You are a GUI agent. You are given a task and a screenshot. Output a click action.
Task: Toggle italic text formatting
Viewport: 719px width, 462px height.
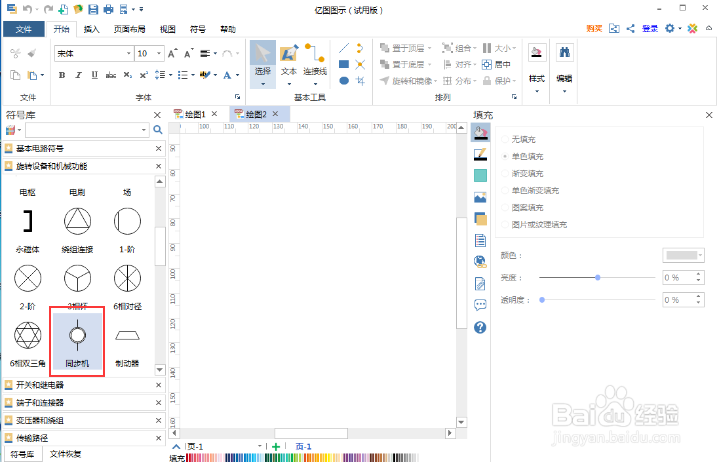pos(79,75)
